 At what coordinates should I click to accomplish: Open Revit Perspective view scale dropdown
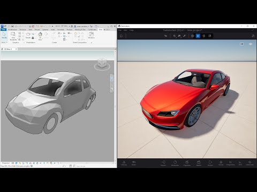click(6, 163)
